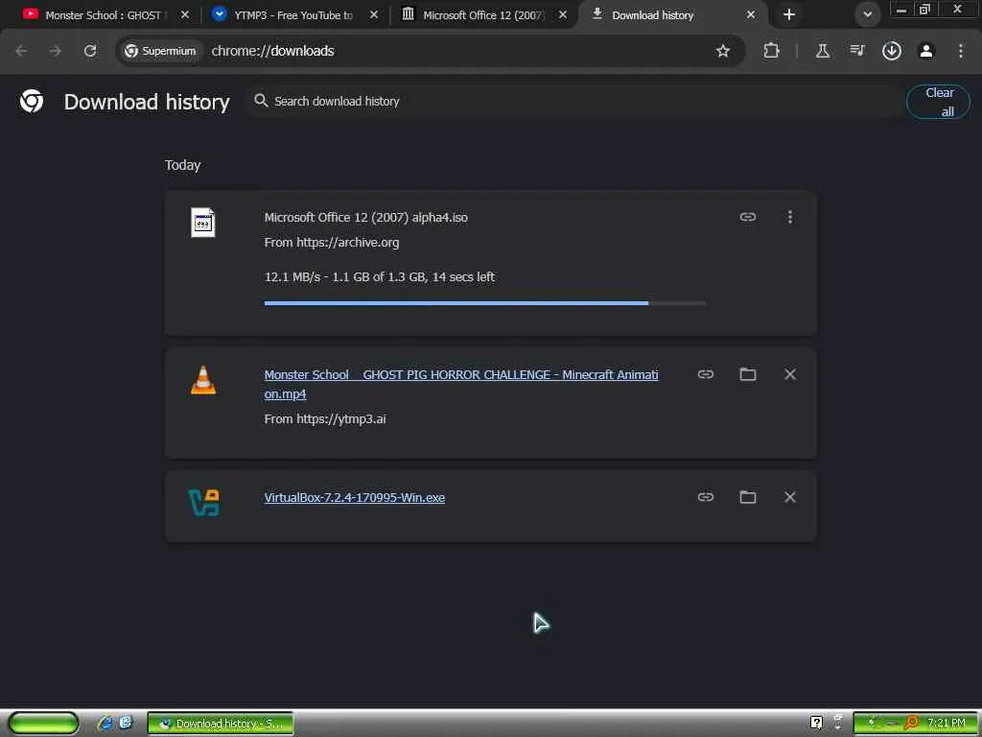Bookmark this page with star icon

coord(723,51)
